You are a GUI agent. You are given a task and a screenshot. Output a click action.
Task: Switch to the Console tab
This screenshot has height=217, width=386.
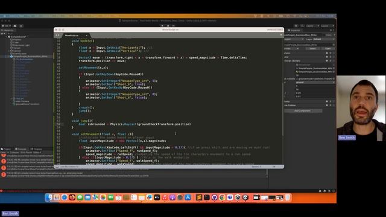21,149
